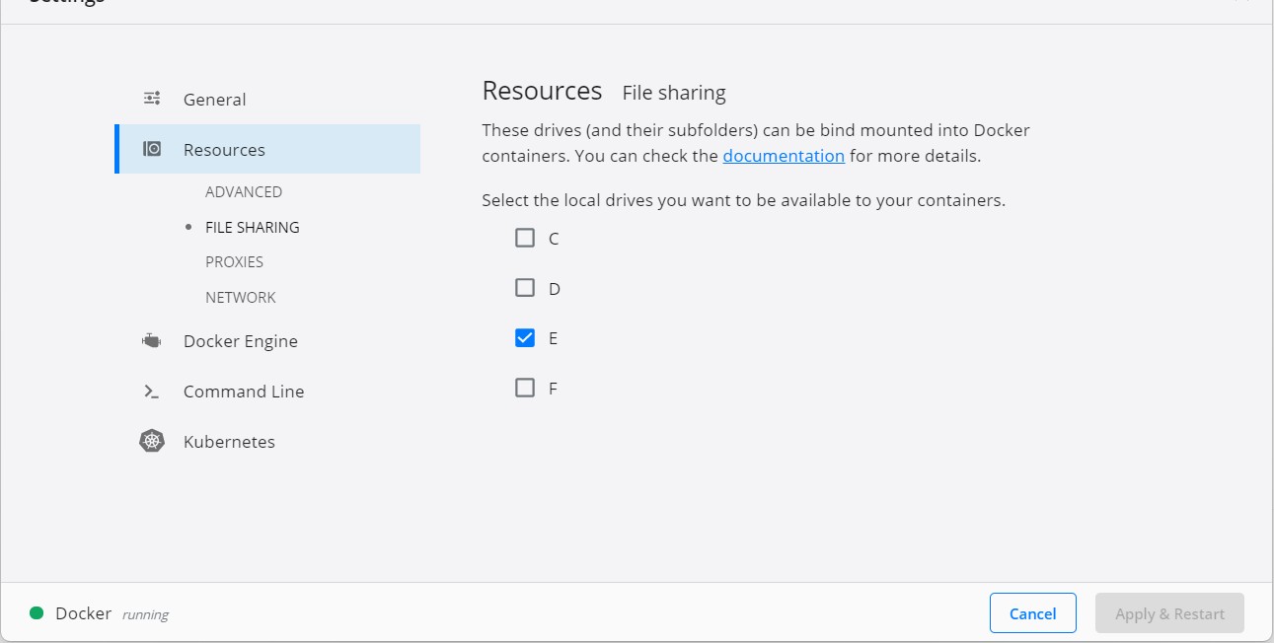Click the Resources disk icon in sidebar
The width and height of the screenshot is (1274, 643).
click(x=152, y=150)
